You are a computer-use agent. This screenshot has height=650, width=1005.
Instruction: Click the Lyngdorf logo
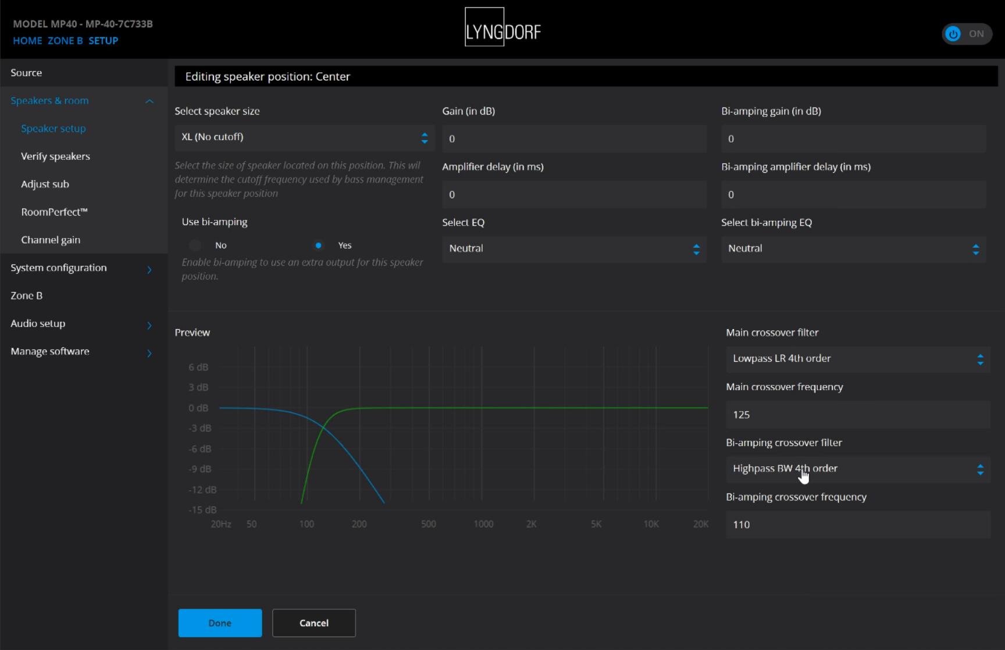point(502,27)
